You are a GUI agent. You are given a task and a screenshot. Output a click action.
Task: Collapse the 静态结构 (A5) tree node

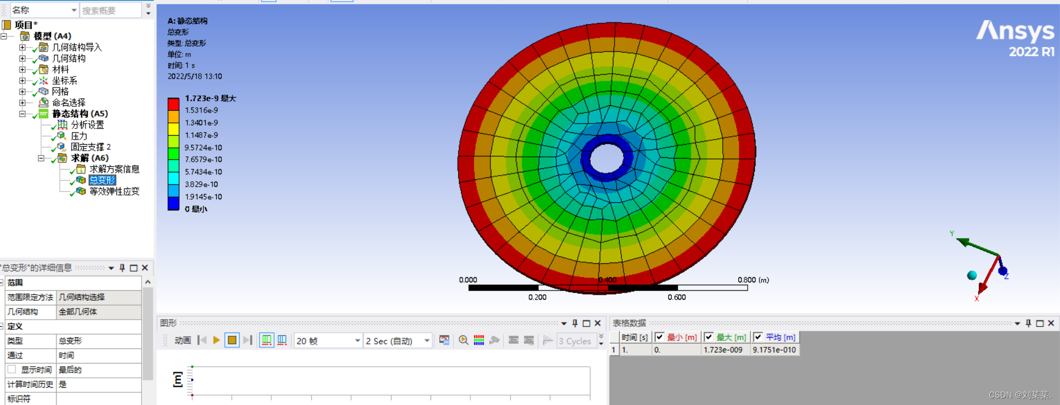coord(22,114)
